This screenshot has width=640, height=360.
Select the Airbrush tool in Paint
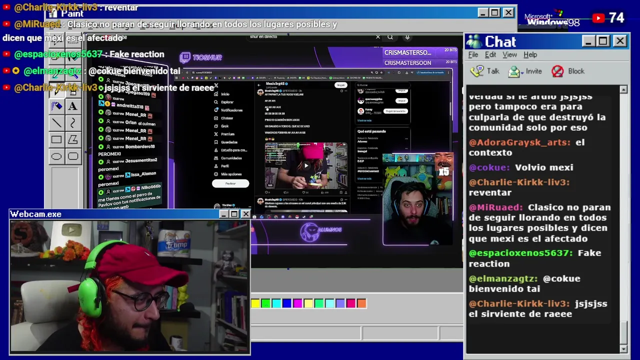pyautogui.click(x=56, y=106)
